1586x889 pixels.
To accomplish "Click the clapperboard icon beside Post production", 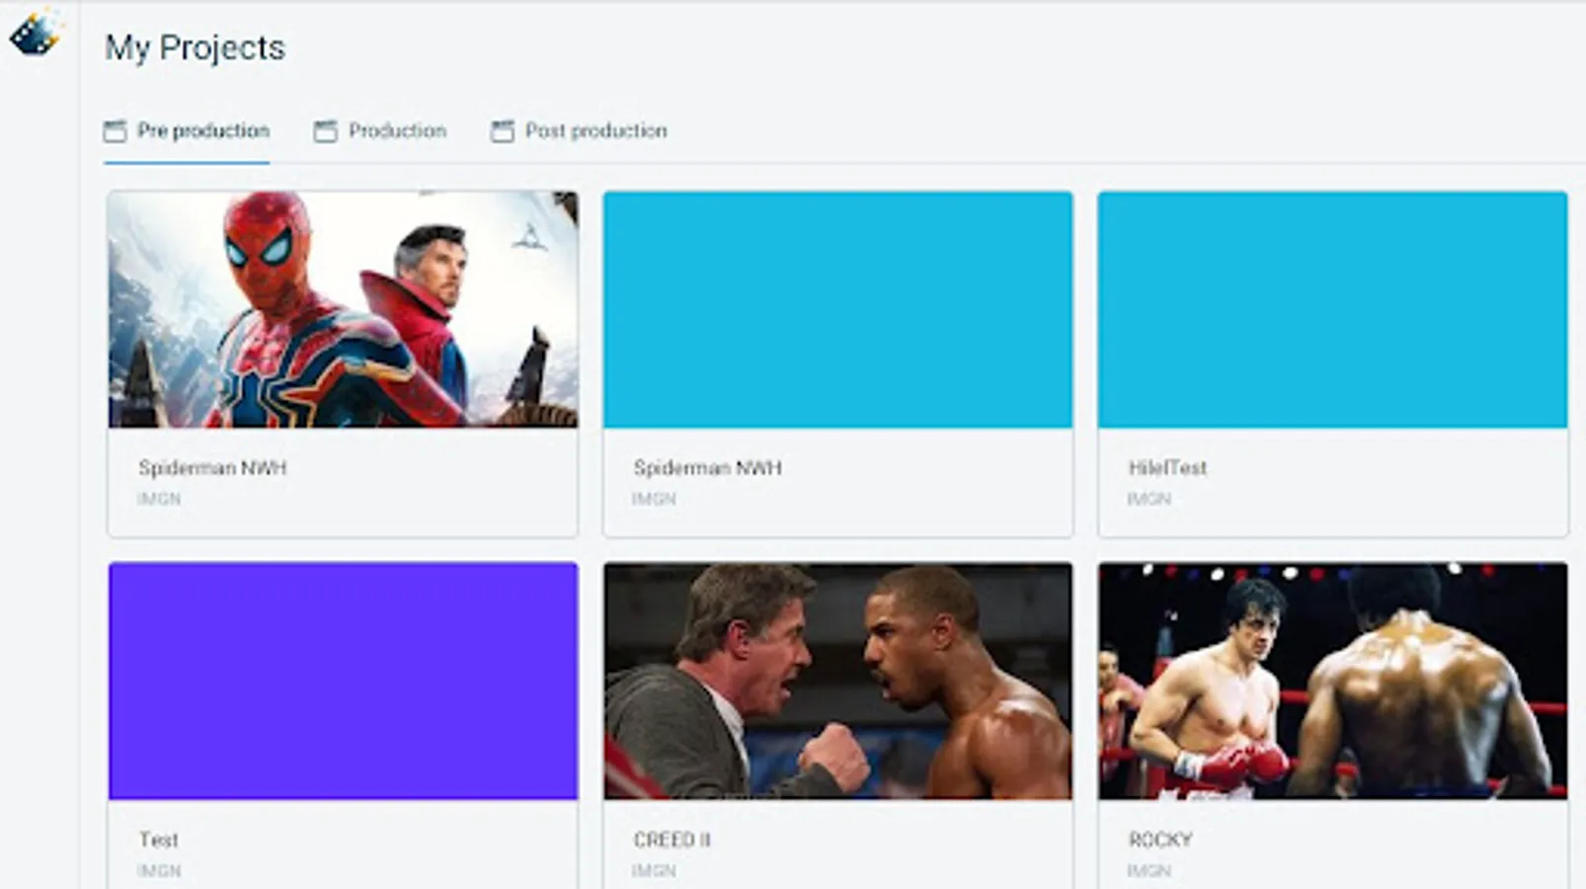I will point(503,130).
